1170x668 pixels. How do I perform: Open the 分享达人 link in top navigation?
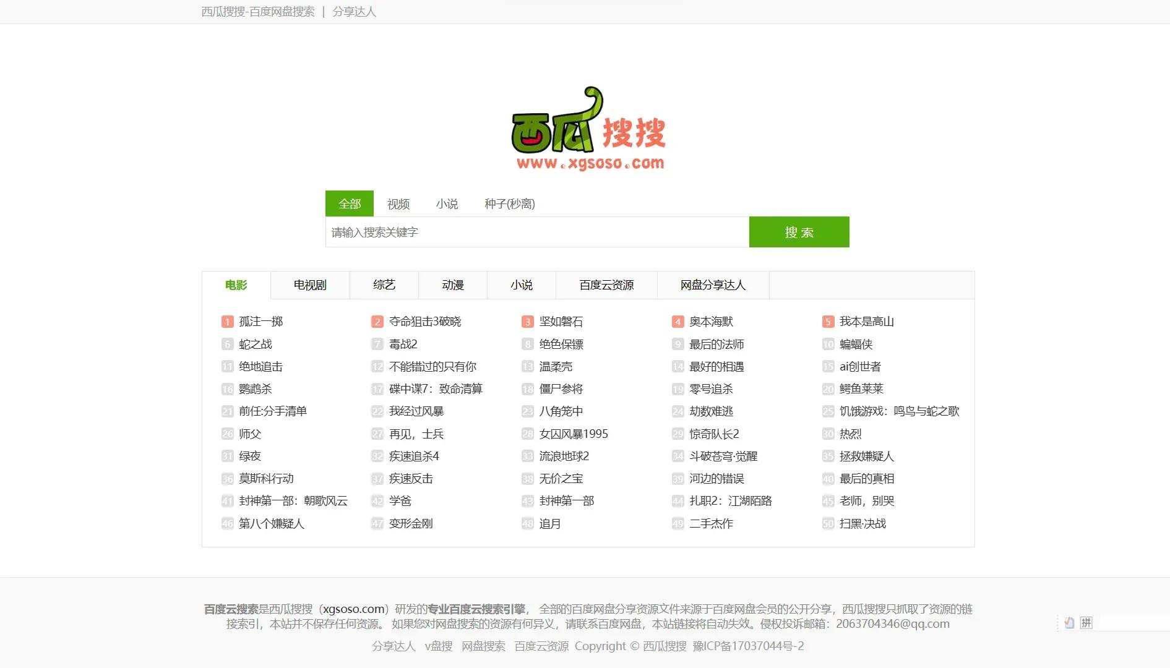click(355, 11)
